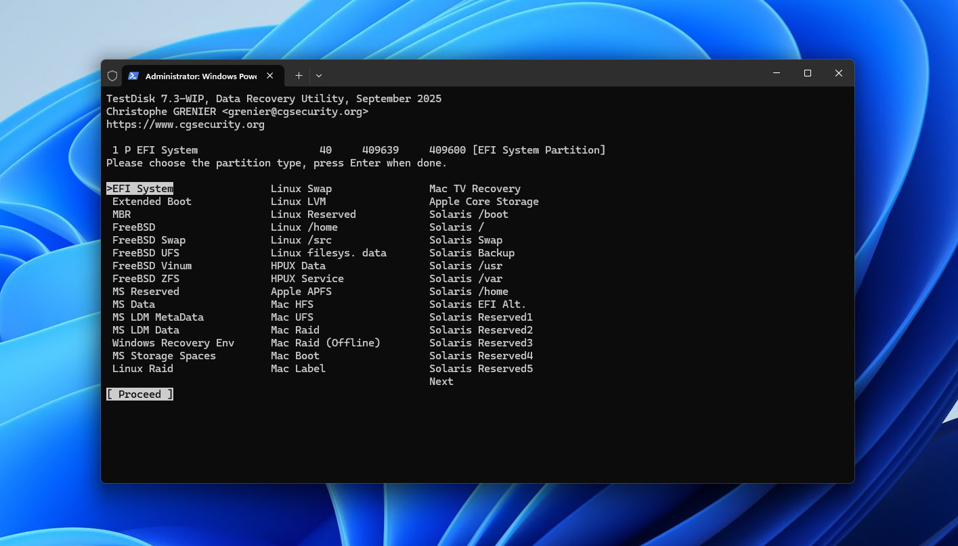
Task: Select MS LDM MetaData entry
Action: 158,317
